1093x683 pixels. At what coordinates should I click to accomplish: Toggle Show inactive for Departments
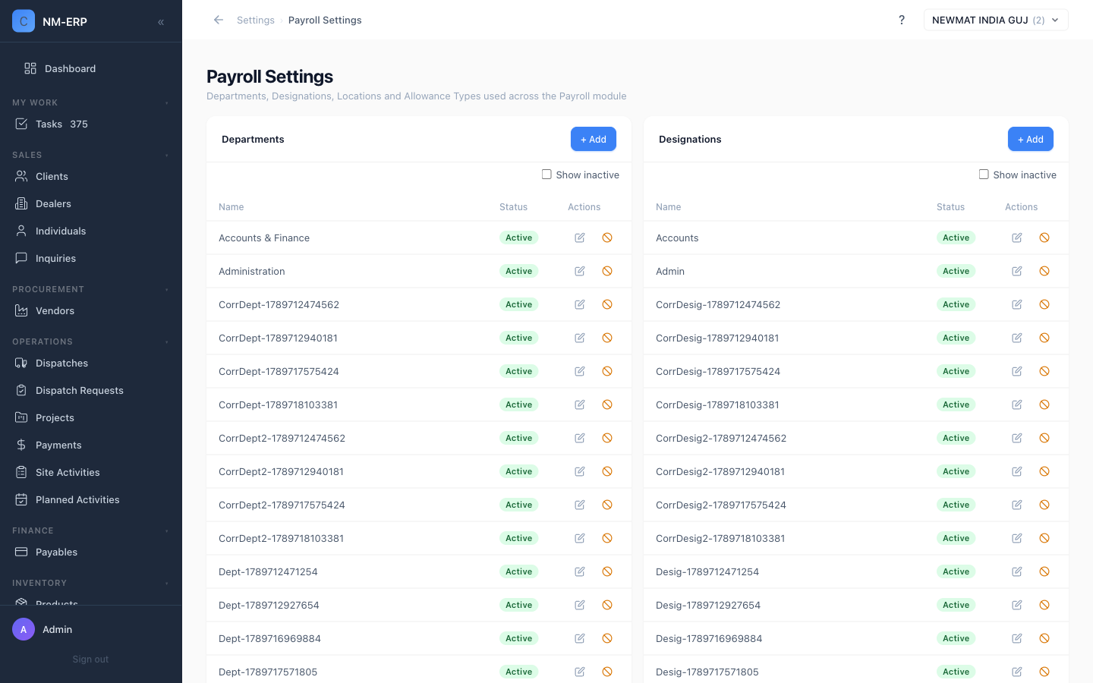click(x=546, y=175)
